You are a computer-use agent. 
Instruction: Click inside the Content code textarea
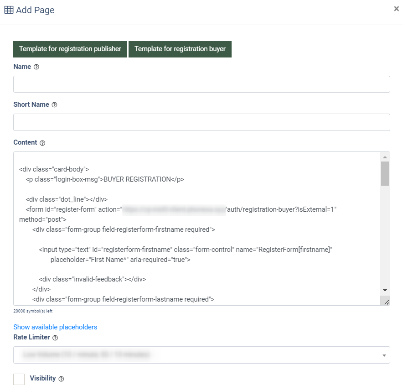point(196,228)
